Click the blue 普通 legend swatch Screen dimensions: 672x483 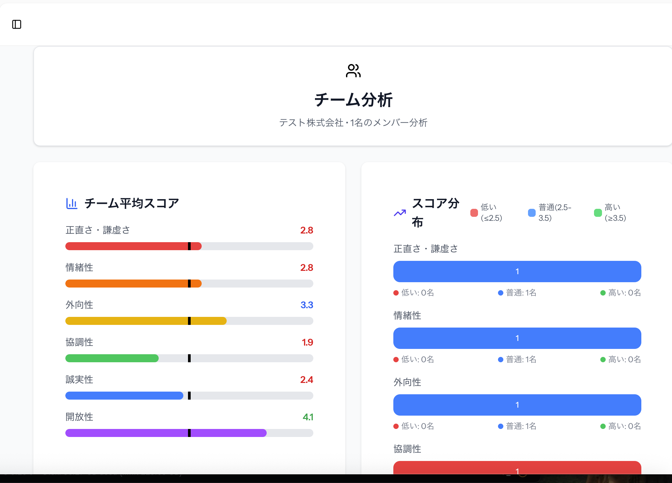click(x=532, y=212)
